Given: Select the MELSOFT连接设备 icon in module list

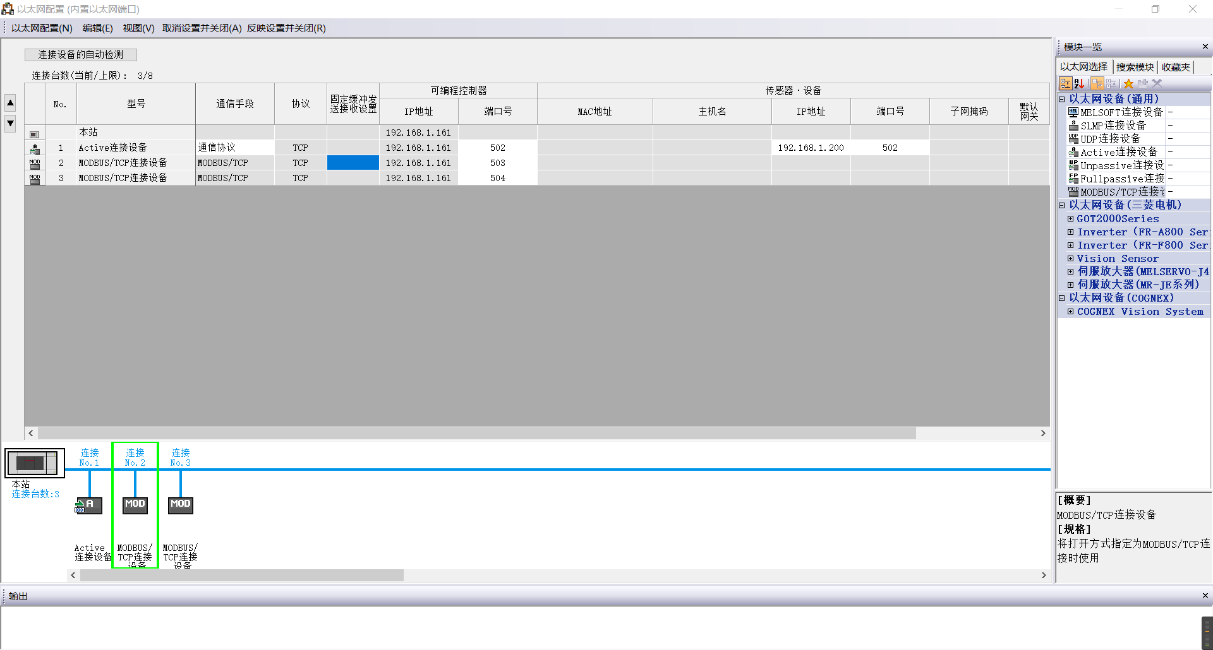Looking at the screenshot, I should click(x=1073, y=112).
